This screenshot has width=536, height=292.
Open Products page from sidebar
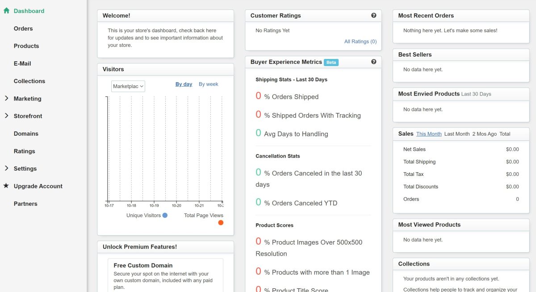coord(26,46)
